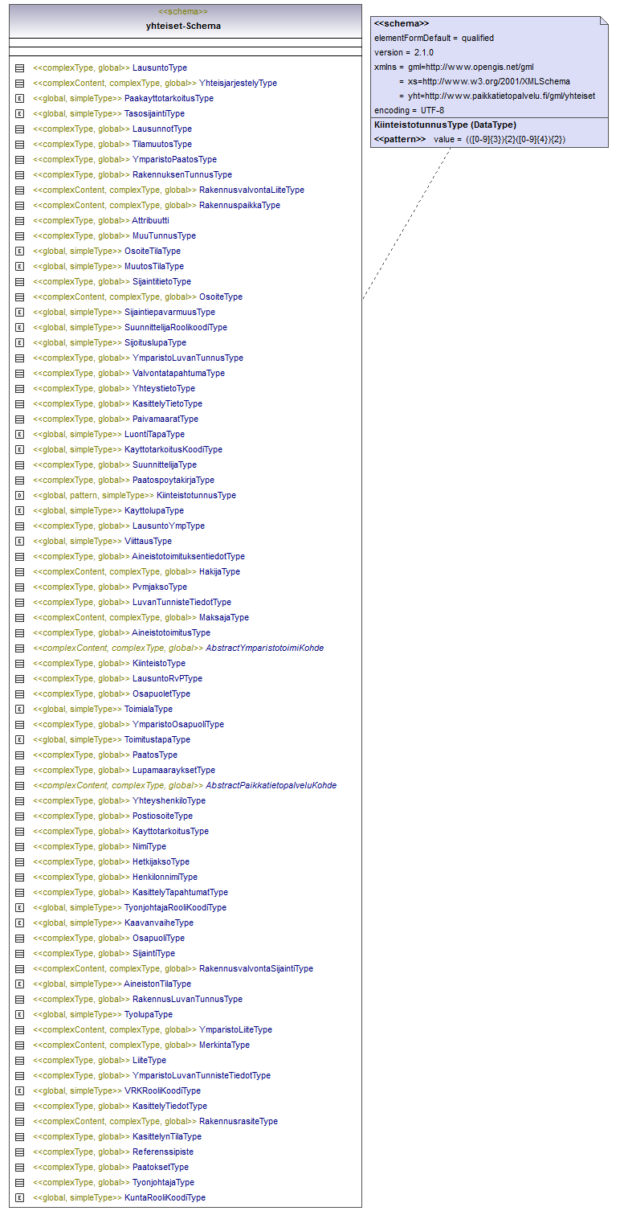Select the RakennuspaikkaType entry
This screenshot has height=1211, width=620.
point(239,206)
